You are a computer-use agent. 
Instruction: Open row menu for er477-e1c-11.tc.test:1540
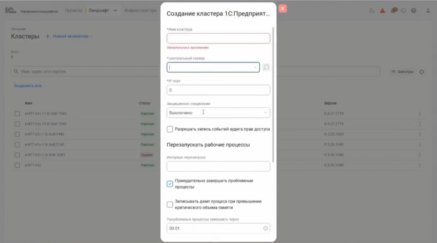[x=420, y=113]
